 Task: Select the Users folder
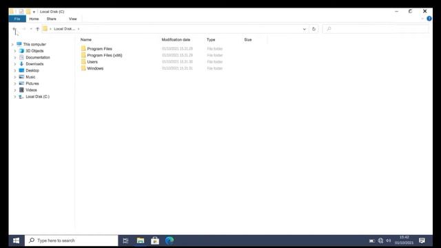(92, 62)
